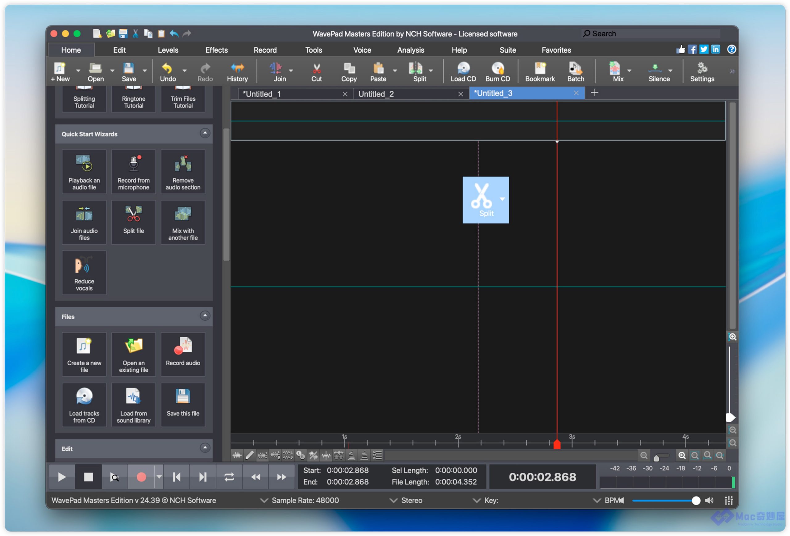Click Open an existing file tile
Image resolution: width=790 pixels, height=536 pixels.
pyautogui.click(x=134, y=354)
